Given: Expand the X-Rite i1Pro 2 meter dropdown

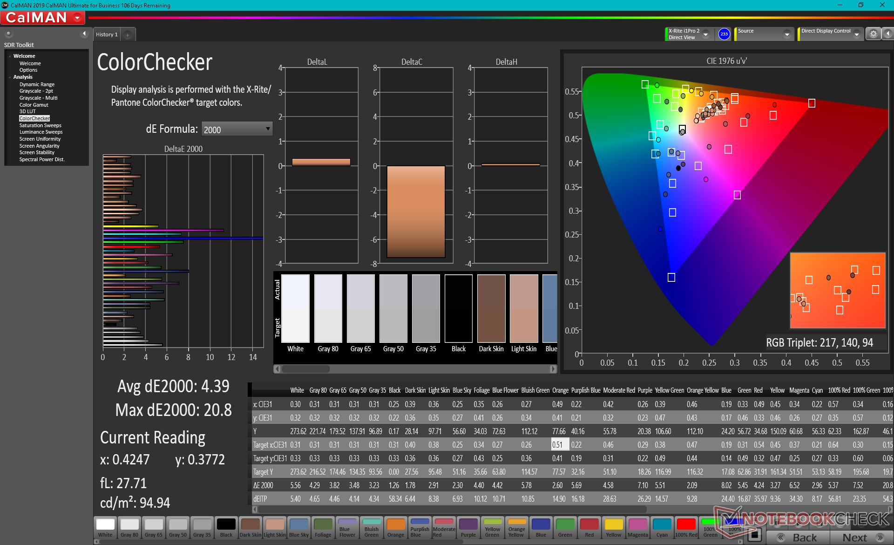Looking at the screenshot, I should pyautogui.click(x=705, y=34).
